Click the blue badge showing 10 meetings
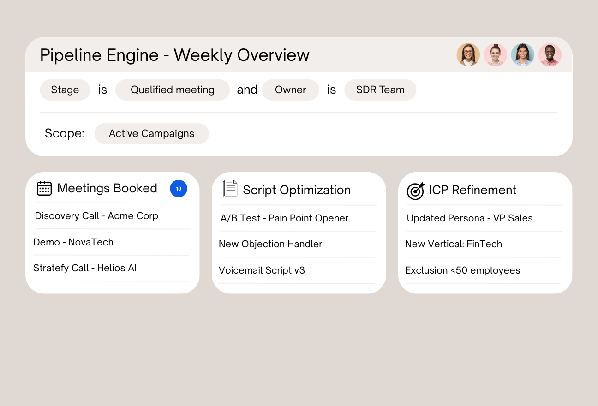This screenshot has height=406, width=598. point(179,189)
